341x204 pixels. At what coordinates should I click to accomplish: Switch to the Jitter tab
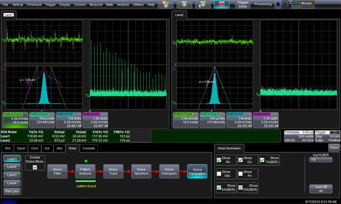[60, 149]
